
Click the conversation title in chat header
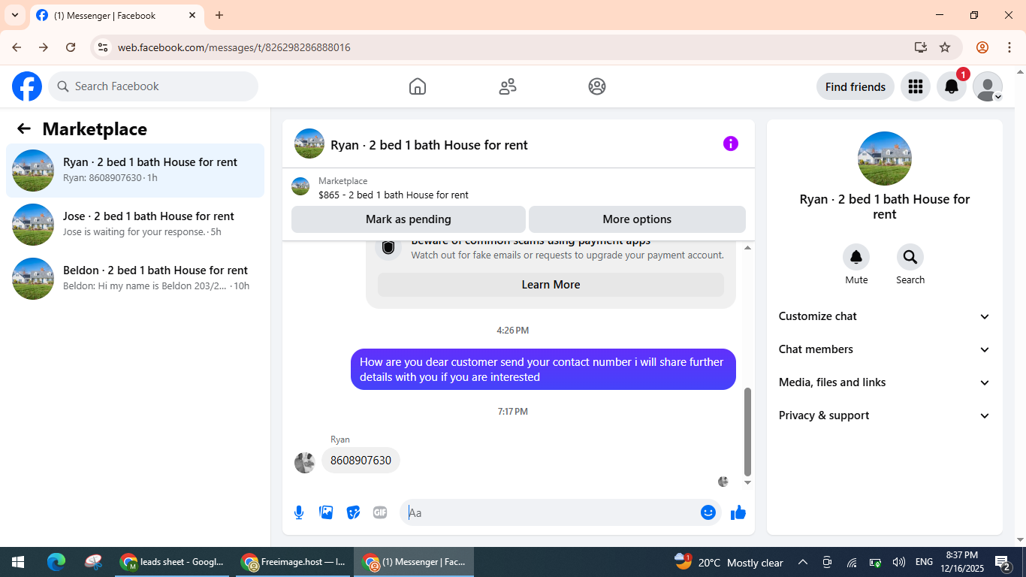(x=429, y=145)
